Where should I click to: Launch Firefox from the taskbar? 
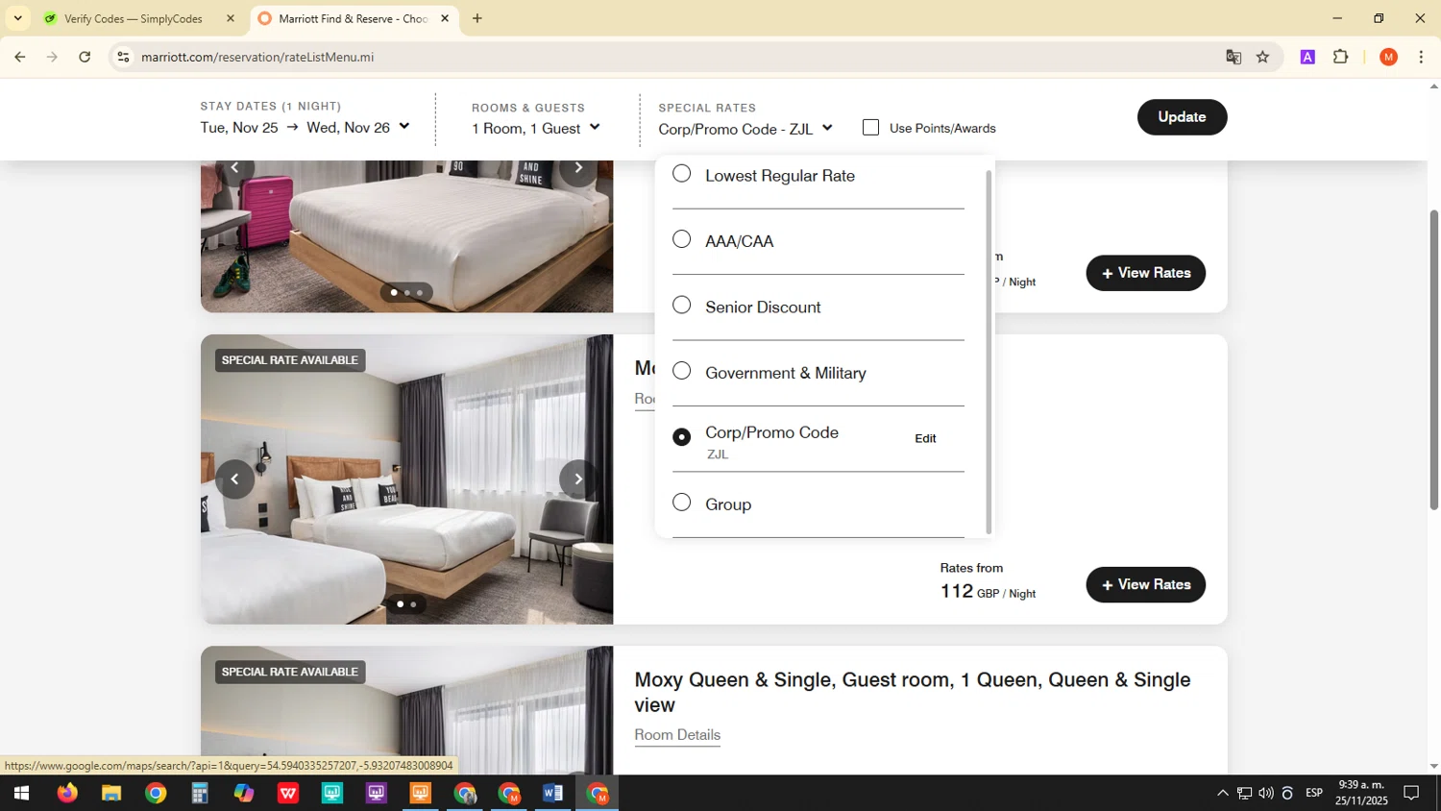[66, 794]
